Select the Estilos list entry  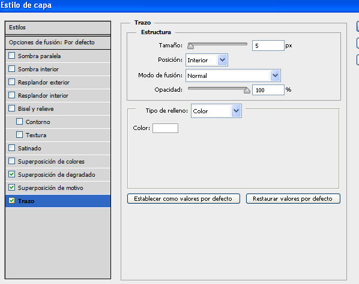point(58,28)
